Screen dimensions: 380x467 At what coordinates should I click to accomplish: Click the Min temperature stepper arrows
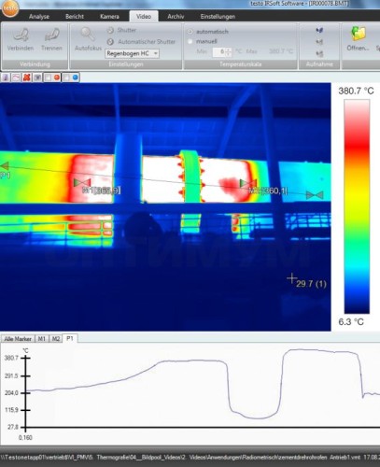pyautogui.click(x=229, y=51)
